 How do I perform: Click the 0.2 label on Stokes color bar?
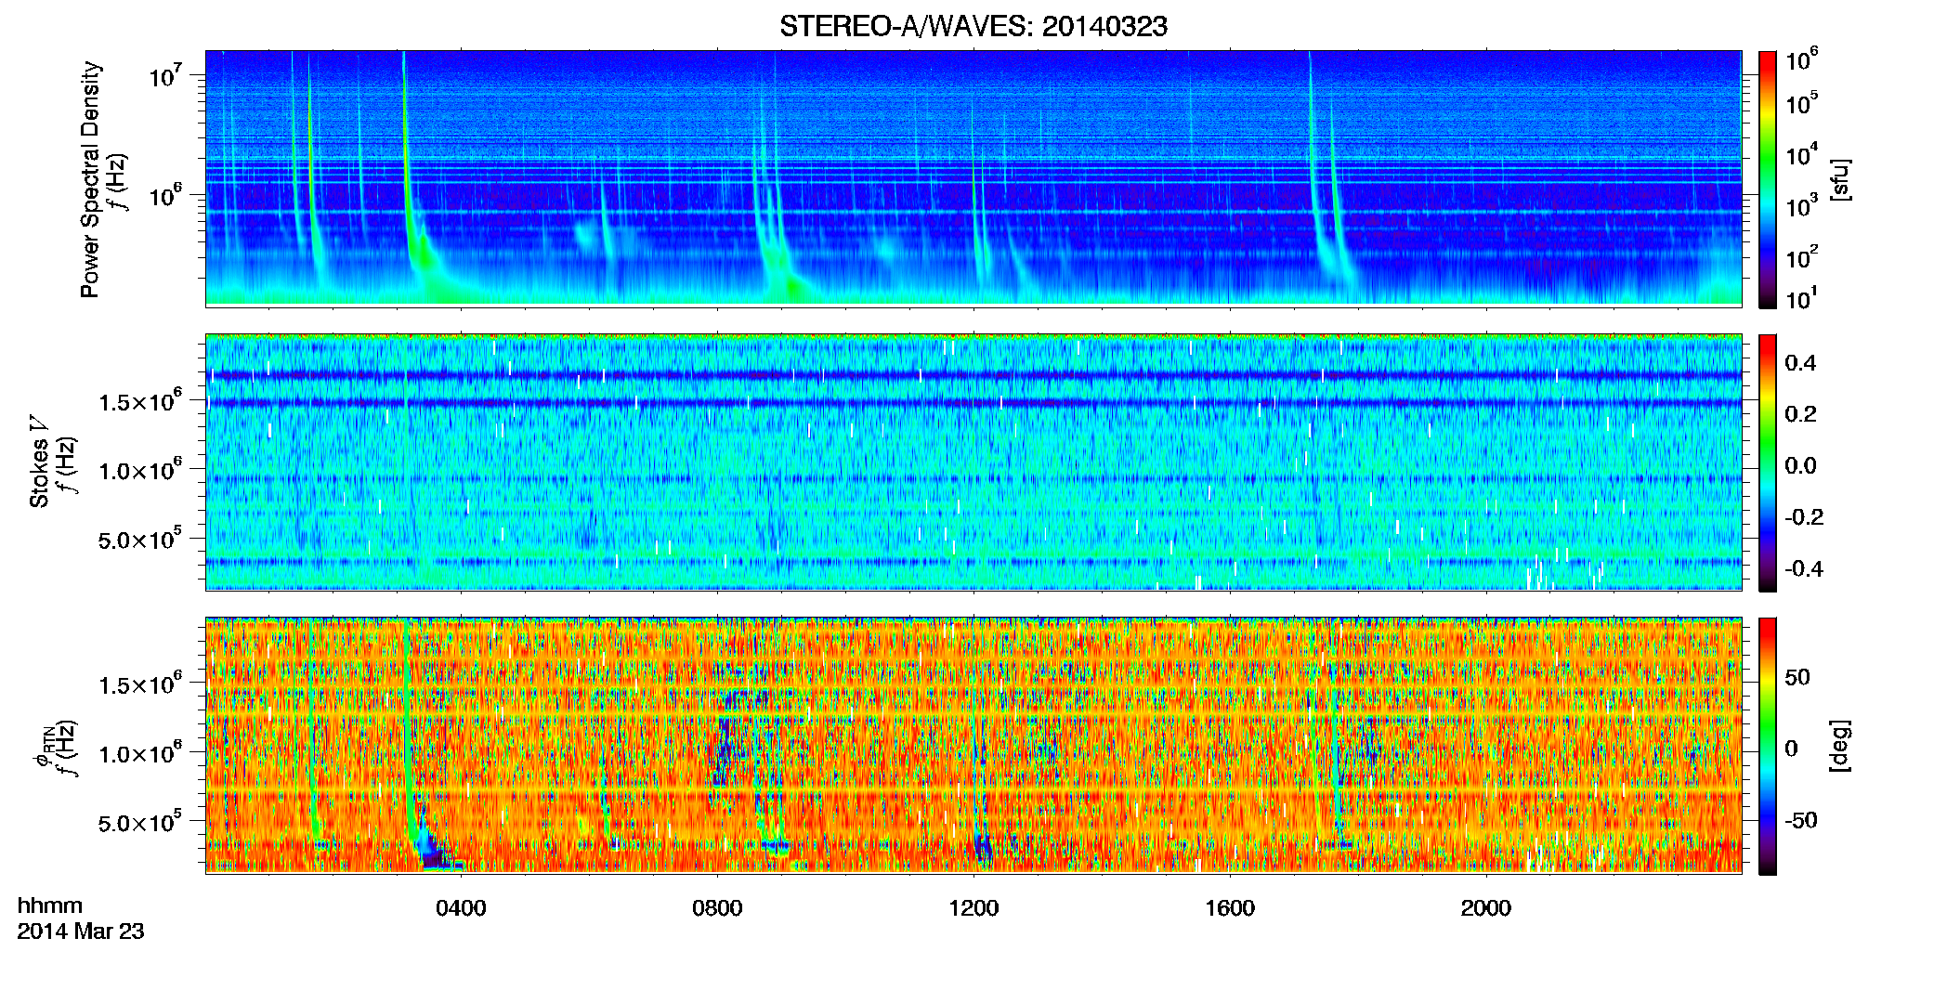tap(1800, 414)
